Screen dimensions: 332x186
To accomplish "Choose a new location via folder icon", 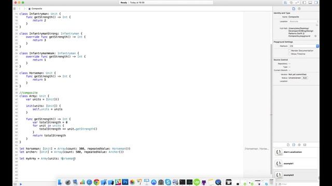I will pyautogui.click(x=317, y=25).
